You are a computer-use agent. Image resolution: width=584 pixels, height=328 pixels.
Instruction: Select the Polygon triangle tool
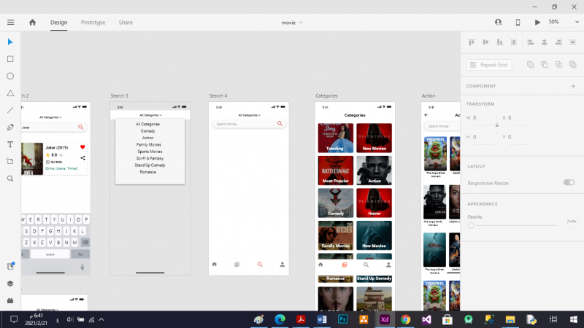click(10, 93)
